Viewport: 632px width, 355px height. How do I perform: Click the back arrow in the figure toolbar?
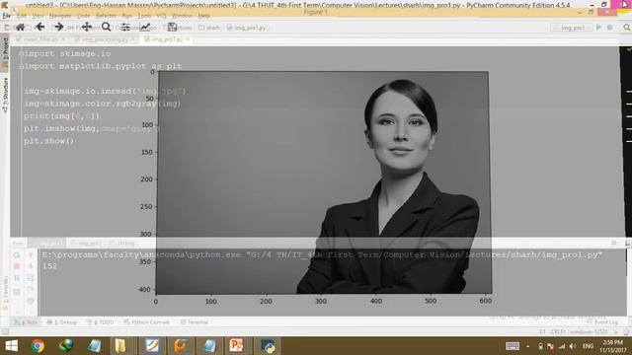pos(39,27)
